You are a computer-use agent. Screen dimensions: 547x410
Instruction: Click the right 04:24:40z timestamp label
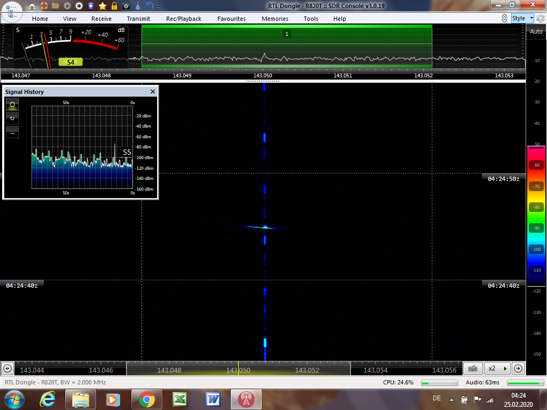pyautogui.click(x=503, y=286)
